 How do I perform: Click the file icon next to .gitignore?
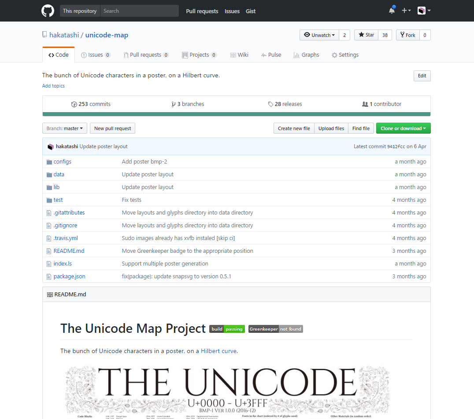tap(49, 226)
